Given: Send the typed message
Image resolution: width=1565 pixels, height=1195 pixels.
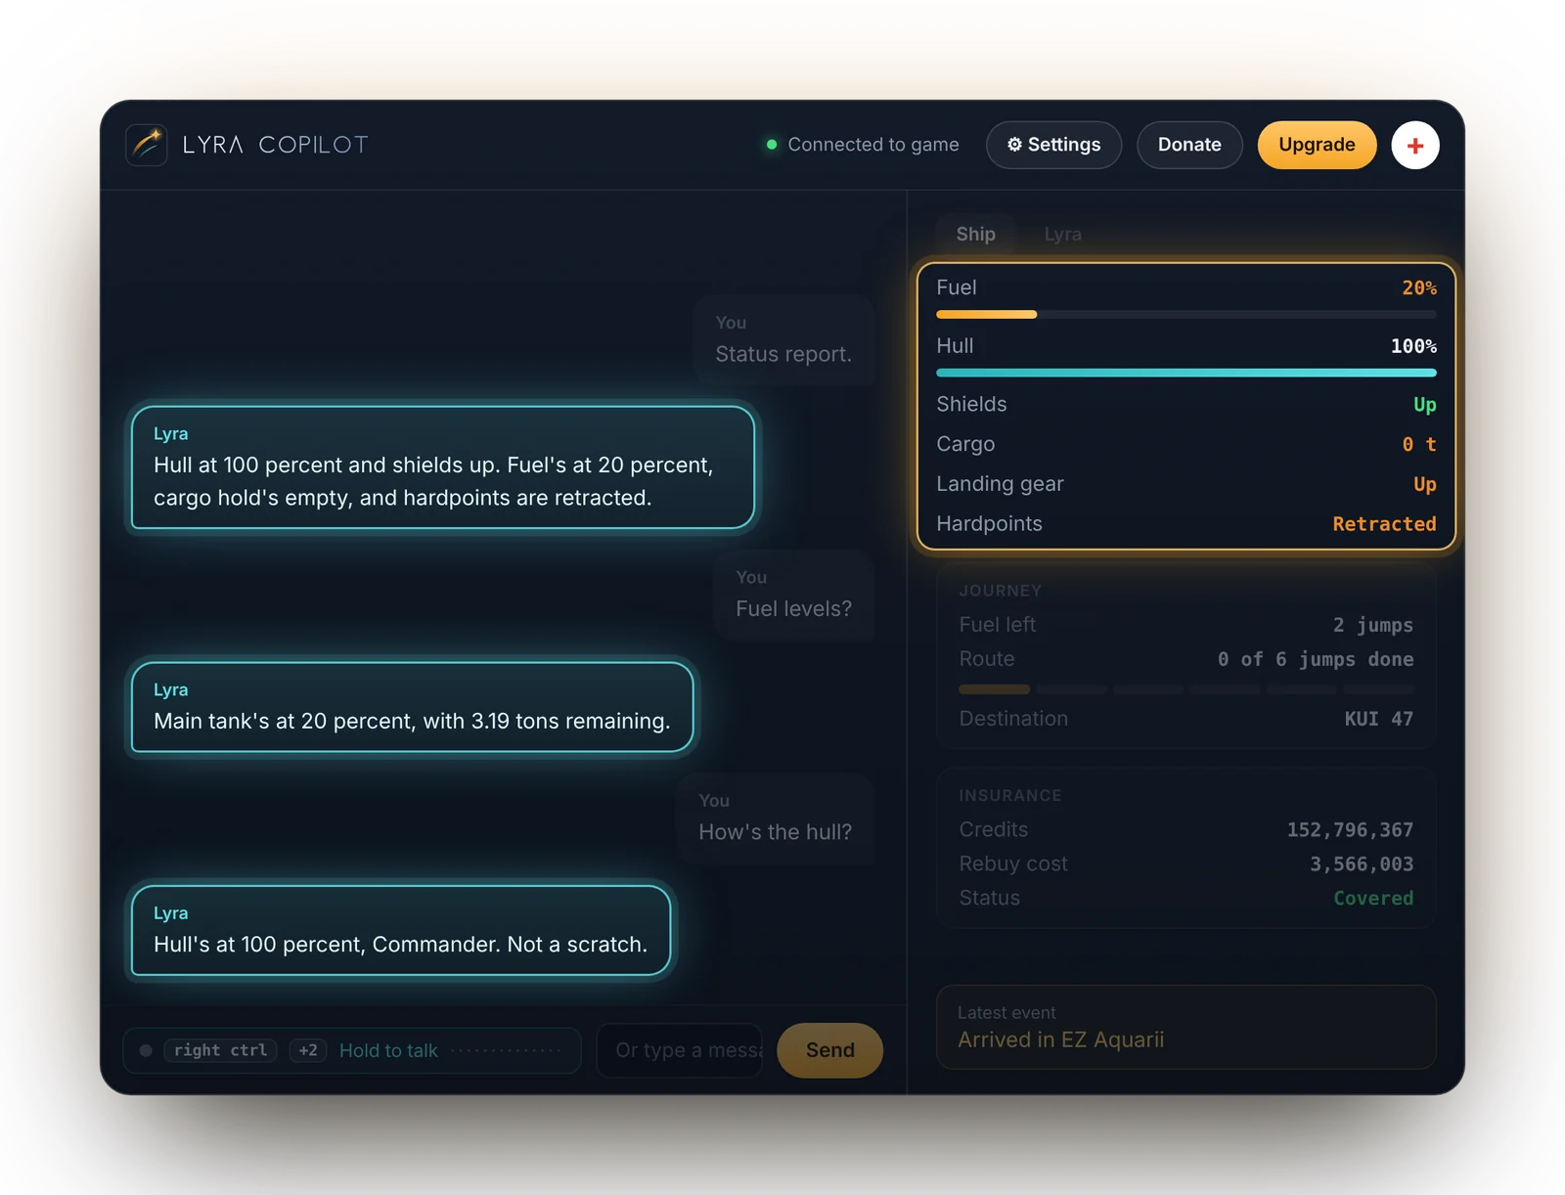Looking at the screenshot, I should click(x=829, y=1050).
